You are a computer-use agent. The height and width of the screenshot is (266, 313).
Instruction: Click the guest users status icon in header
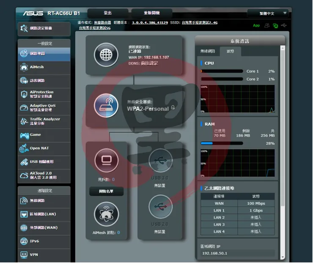coord(267,25)
